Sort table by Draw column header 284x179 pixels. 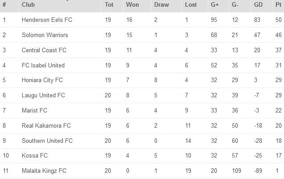pos(161,5)
